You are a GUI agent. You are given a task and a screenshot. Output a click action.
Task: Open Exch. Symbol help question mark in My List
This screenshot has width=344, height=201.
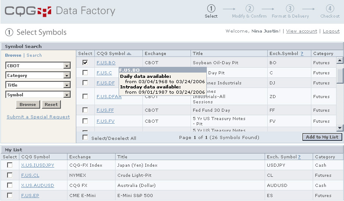click(299, 157)
